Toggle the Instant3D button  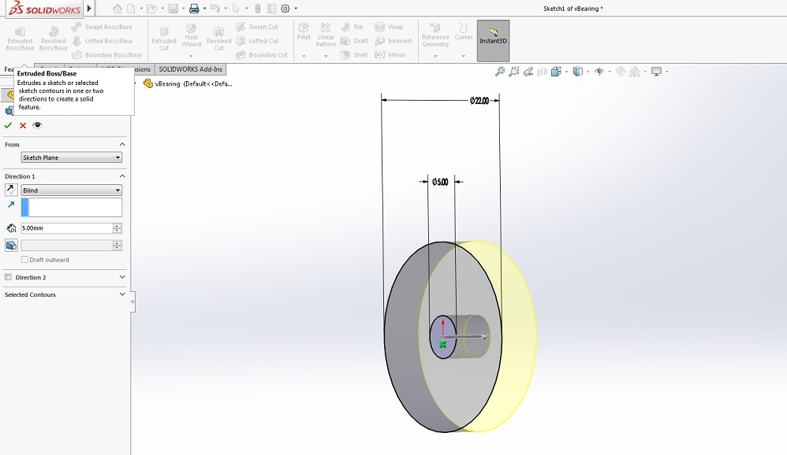click(x=493, y=41)
